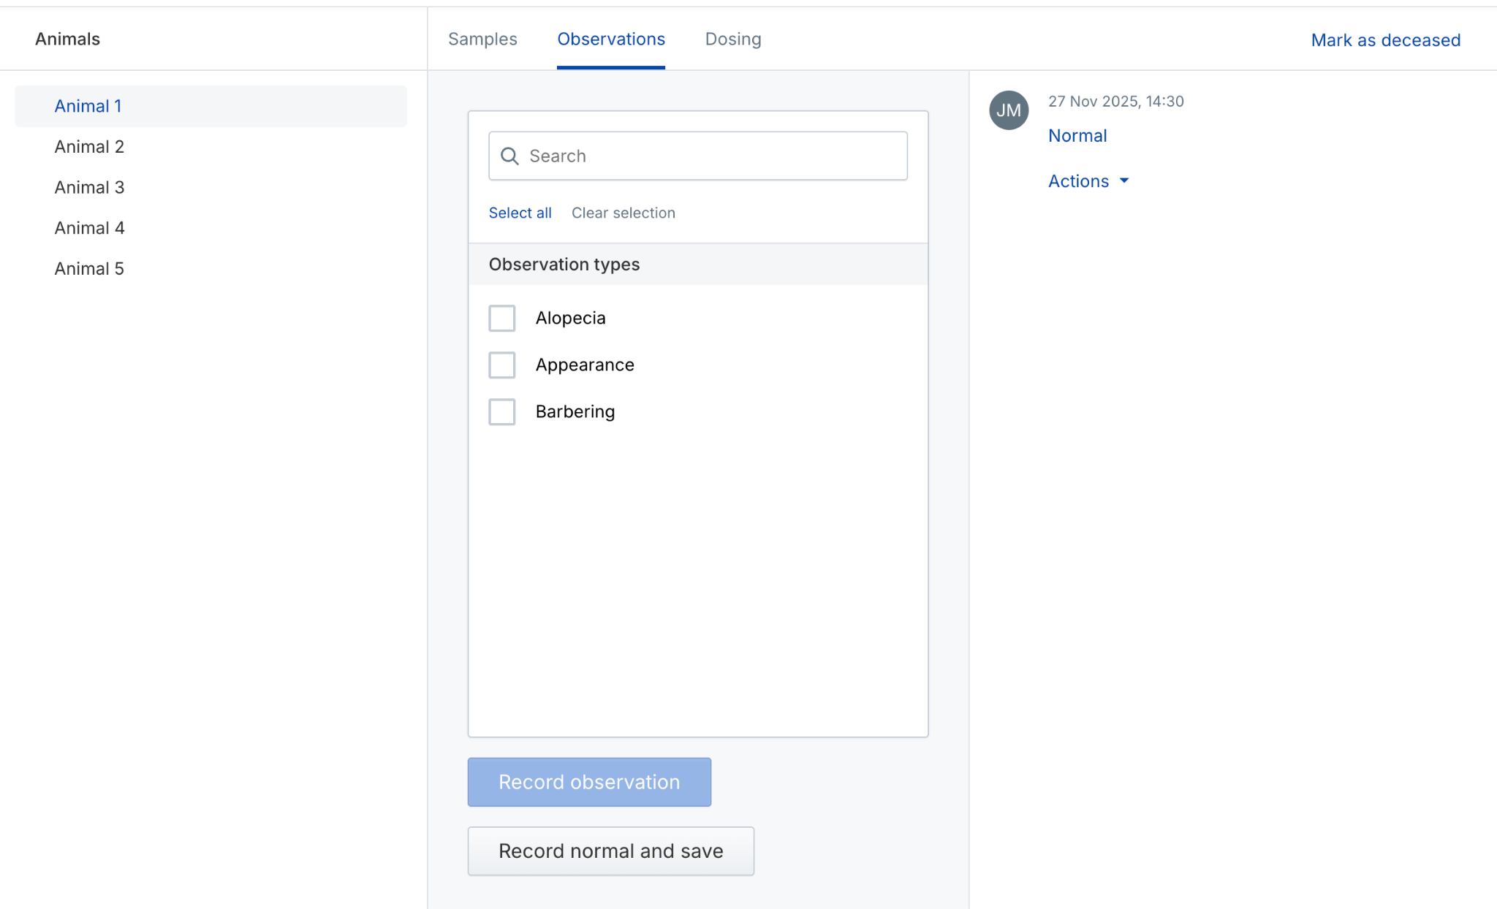Open the Dosing tab

pyautogui.click(x=733, y=39)
